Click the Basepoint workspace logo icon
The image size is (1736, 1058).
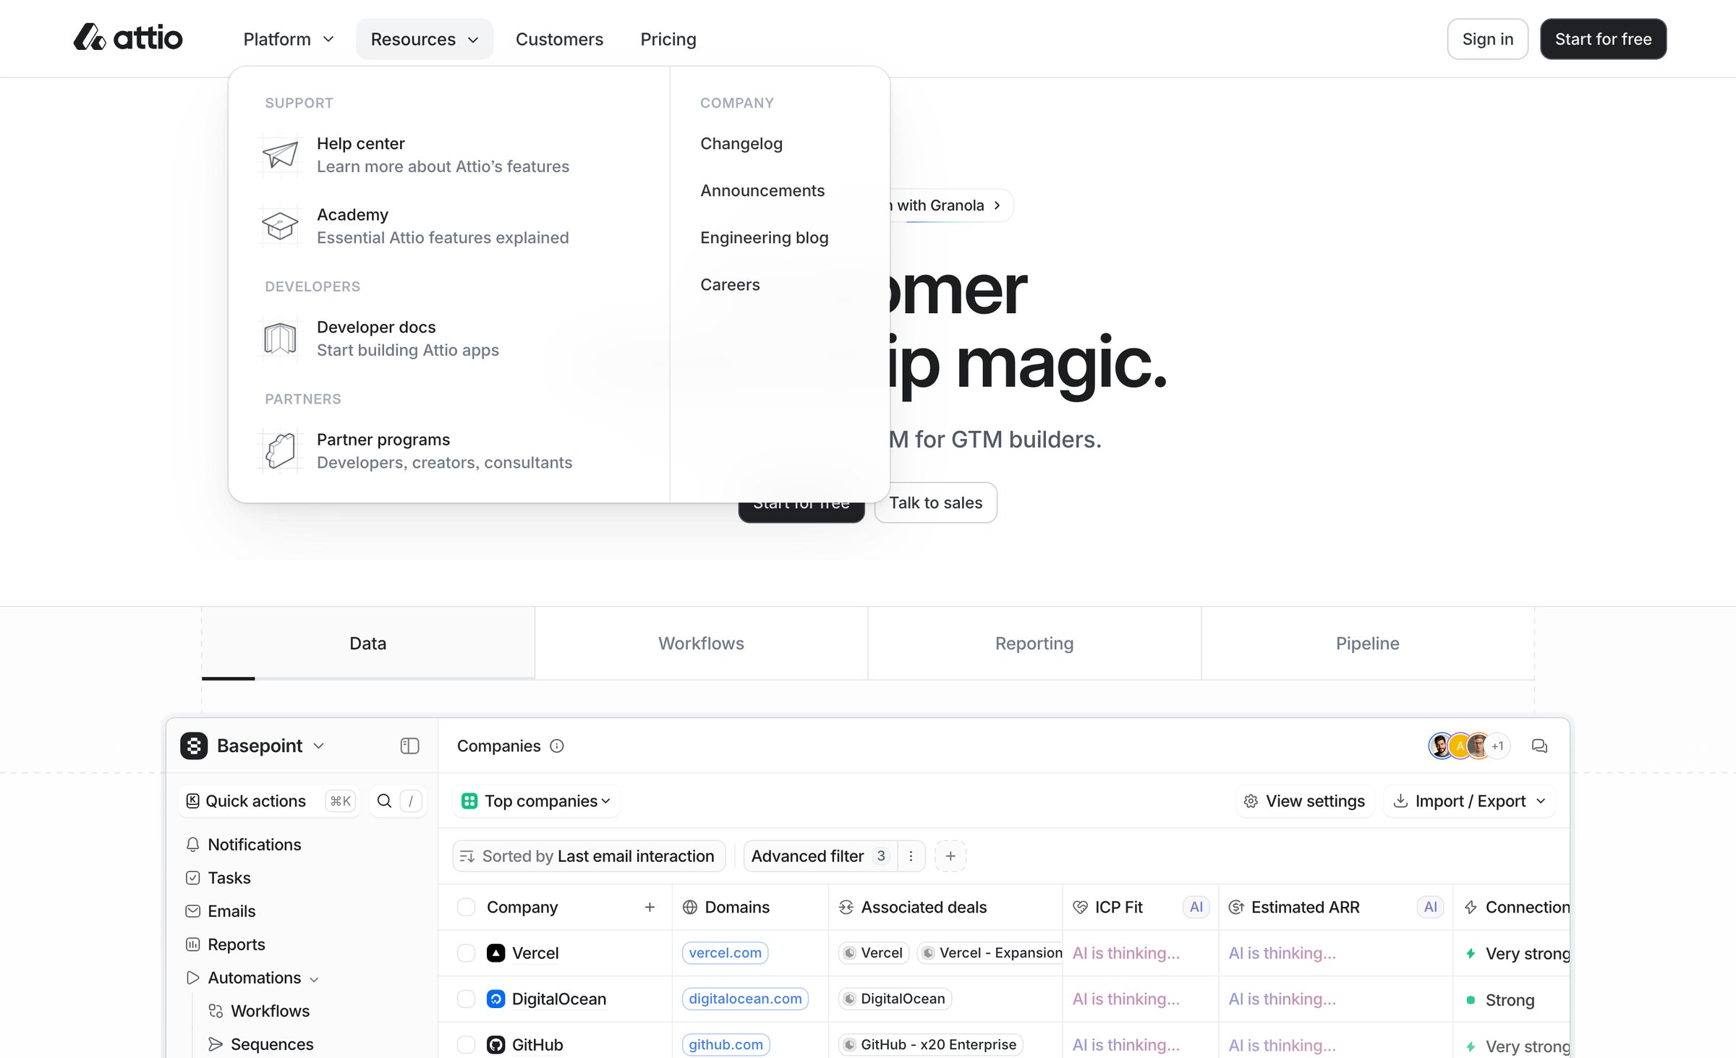[x=194, y=746]
